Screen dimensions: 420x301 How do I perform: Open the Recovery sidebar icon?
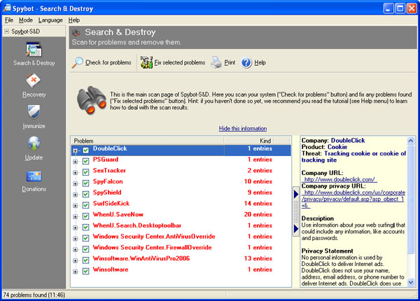[34, 80]
